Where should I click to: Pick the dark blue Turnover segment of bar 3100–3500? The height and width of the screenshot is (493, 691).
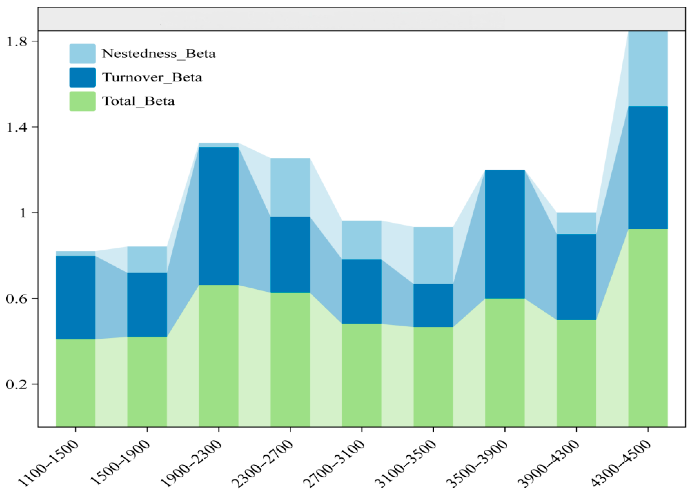tap(433, 306)
